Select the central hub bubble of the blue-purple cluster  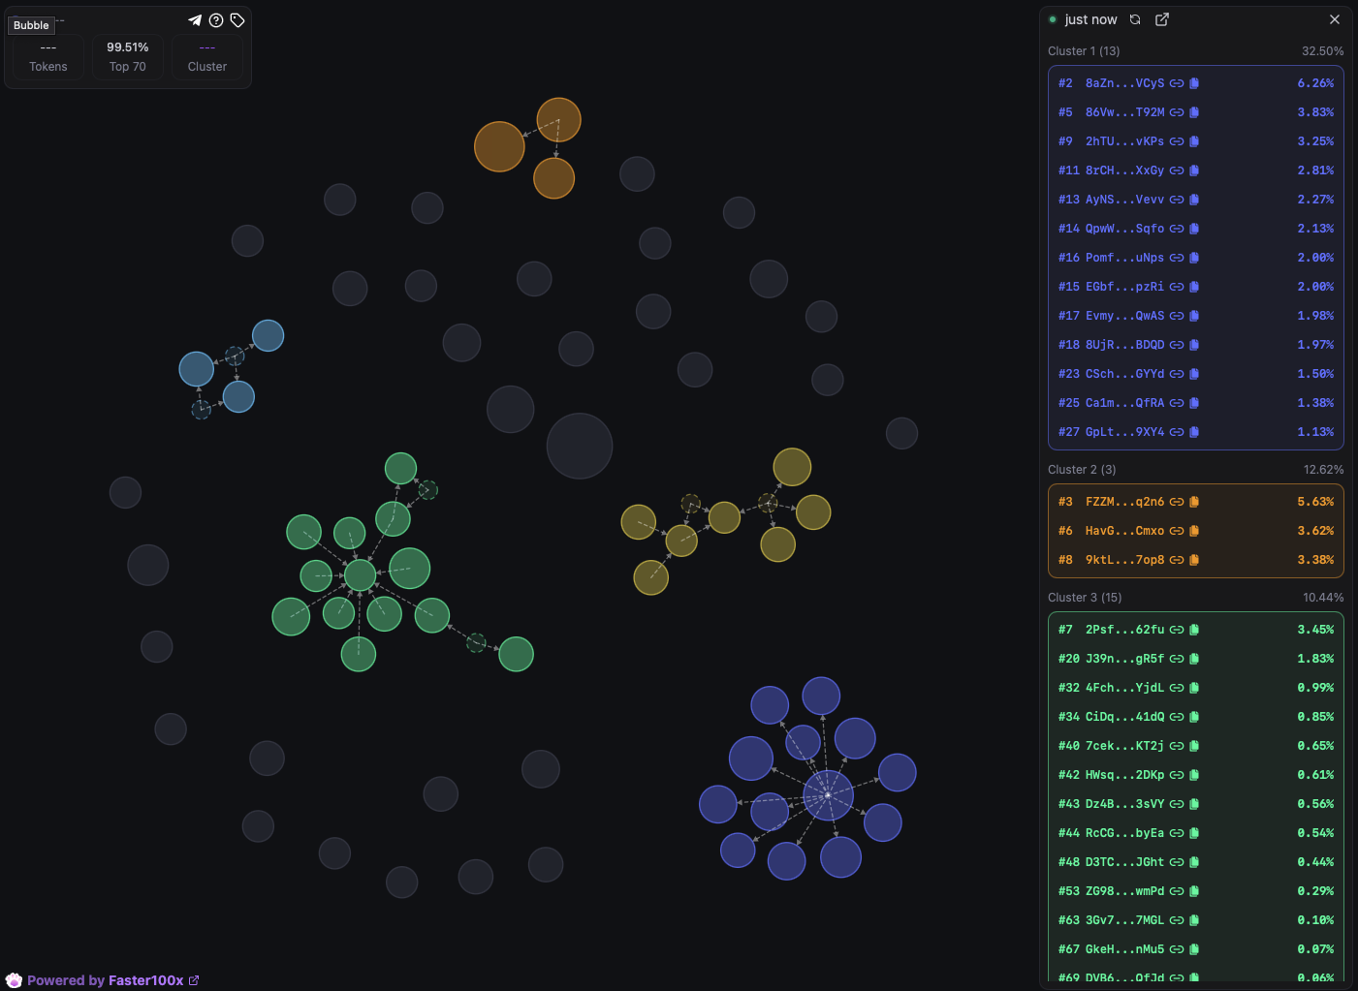coord(828,795)
